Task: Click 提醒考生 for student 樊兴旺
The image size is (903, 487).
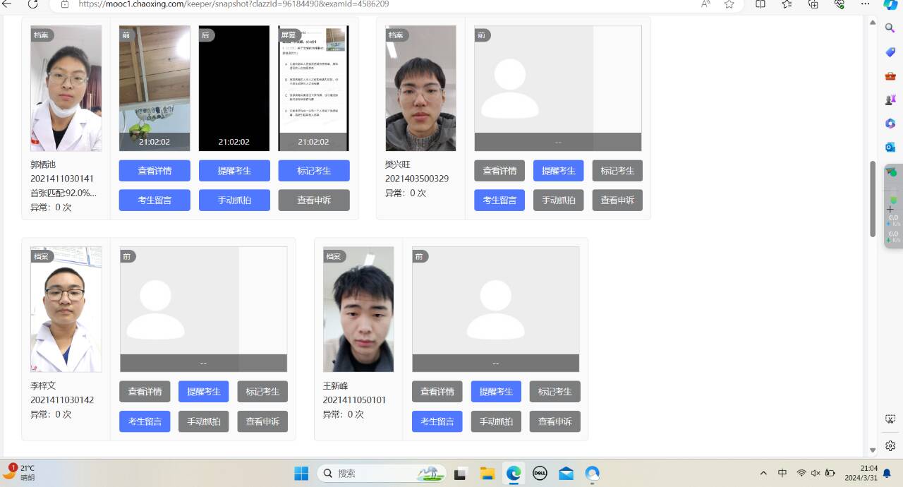Action: 558,171
